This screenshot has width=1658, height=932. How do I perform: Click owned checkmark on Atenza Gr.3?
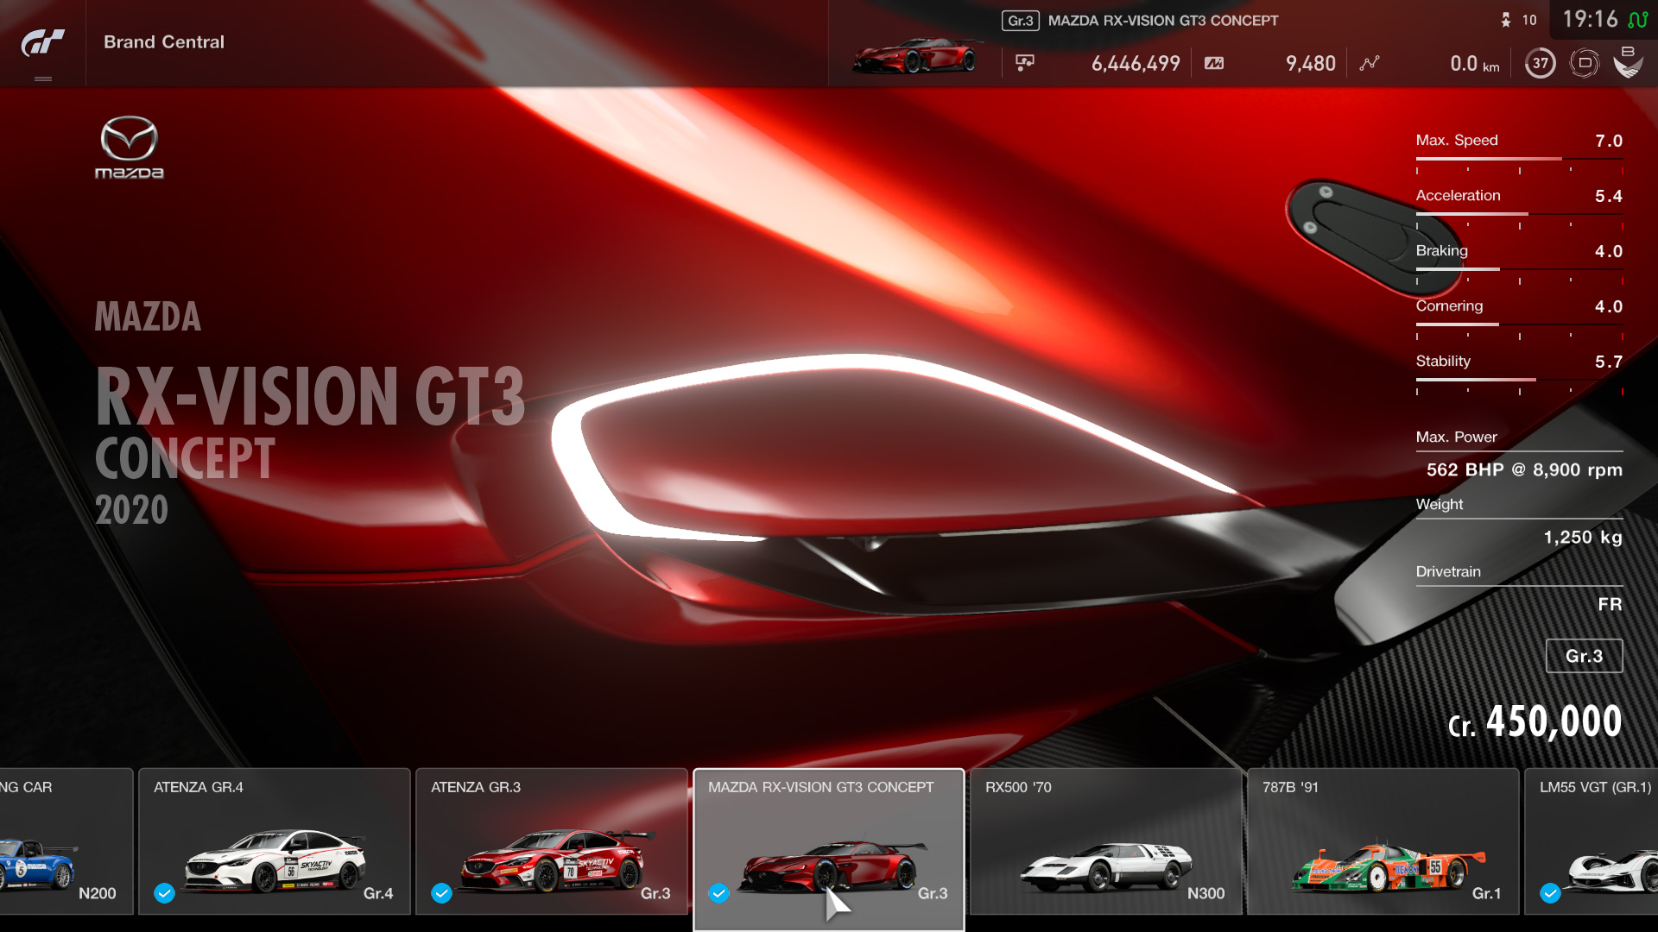click(441, 893)
